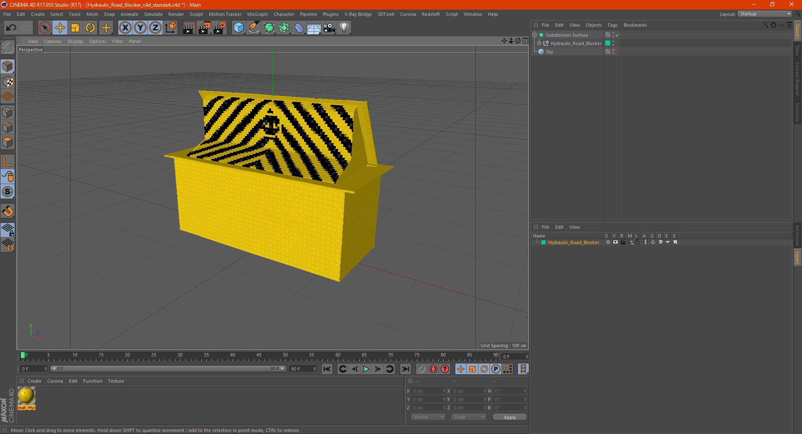This screenshot has height=434, width=802.
Task: Select Edges mode
Action: [x=8, y=127]
